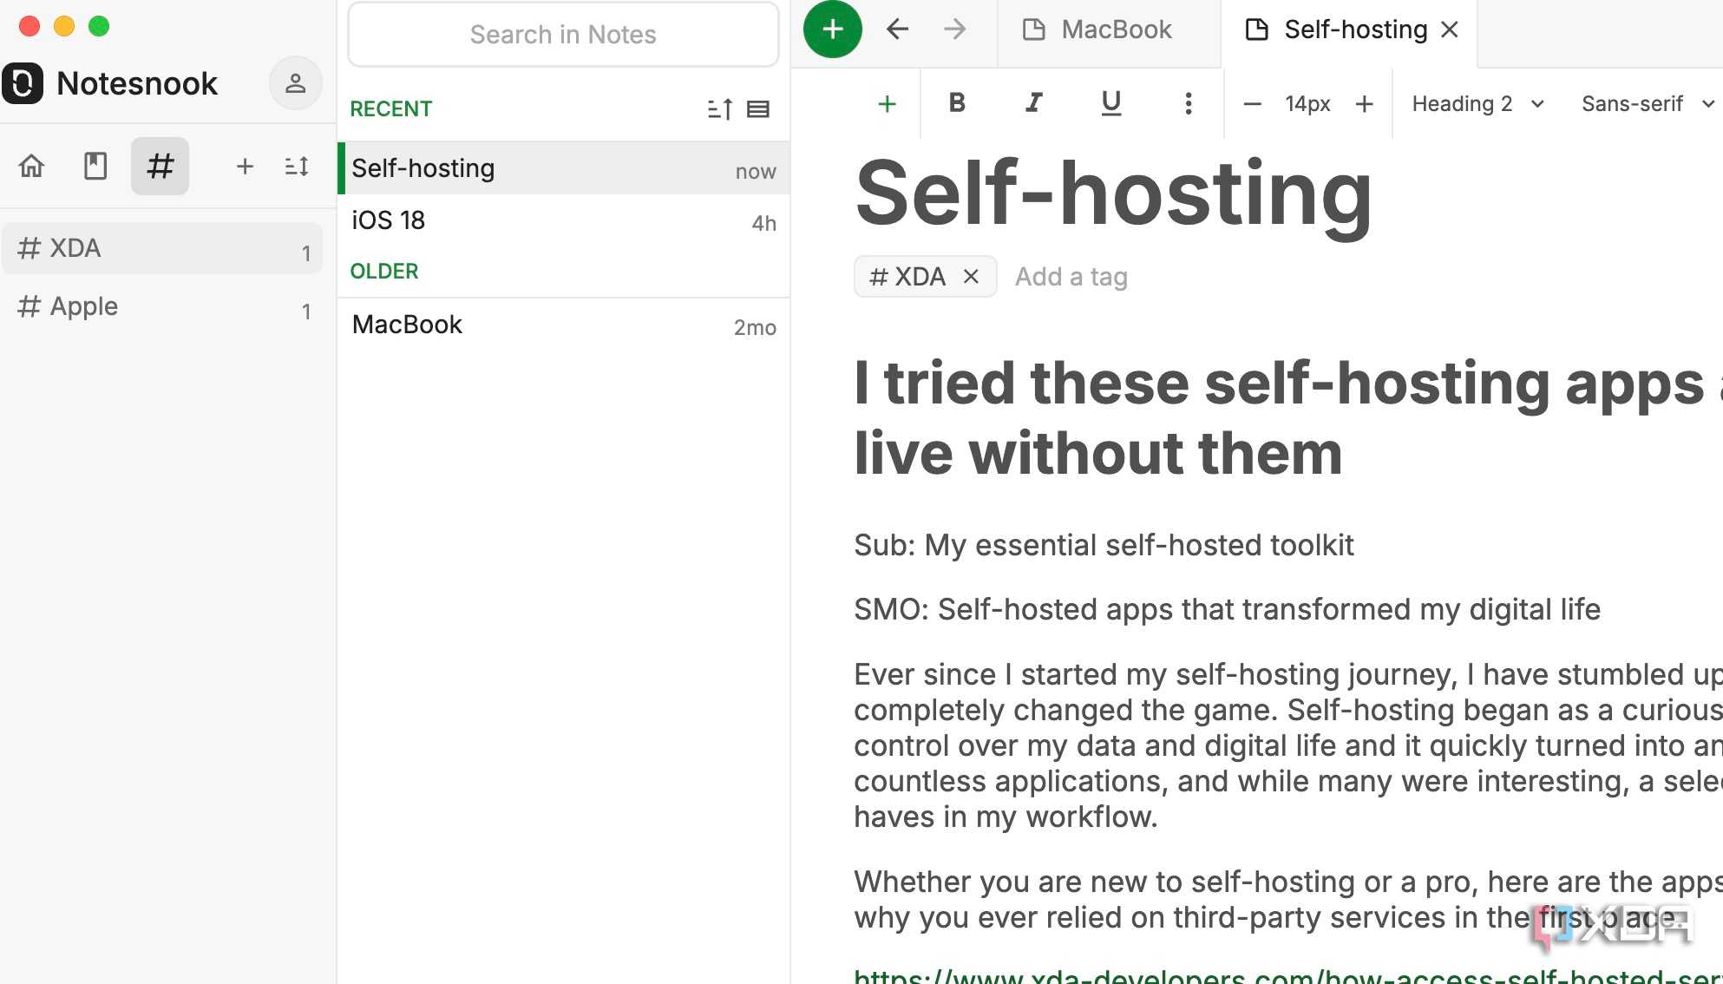The image size is (1723, 984).
Task: Navigate forward with right arrow
Action: 955,30
